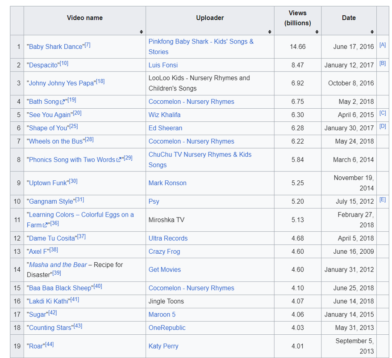Sort by Views (billions) column arrows

coord(317,32)
